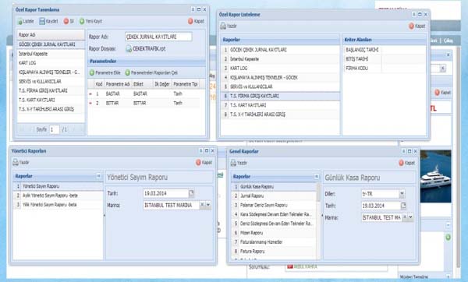The height and width of the screenshot is (282, 468).
Task: Click Parametre Adı column header
Action: pyautogui.click(x=118, y=84)
